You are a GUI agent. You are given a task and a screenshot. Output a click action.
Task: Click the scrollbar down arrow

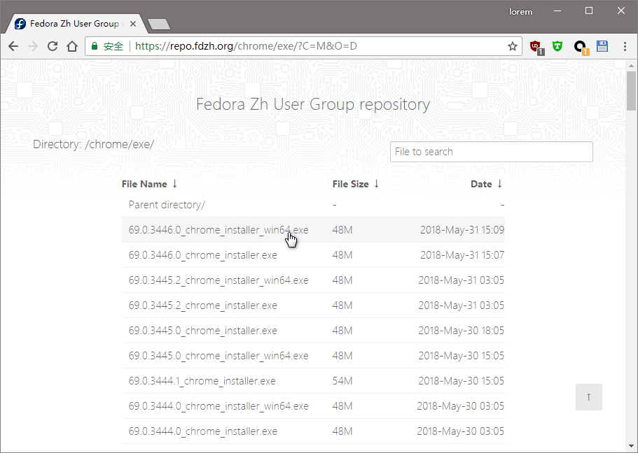(x=631, y=447)
